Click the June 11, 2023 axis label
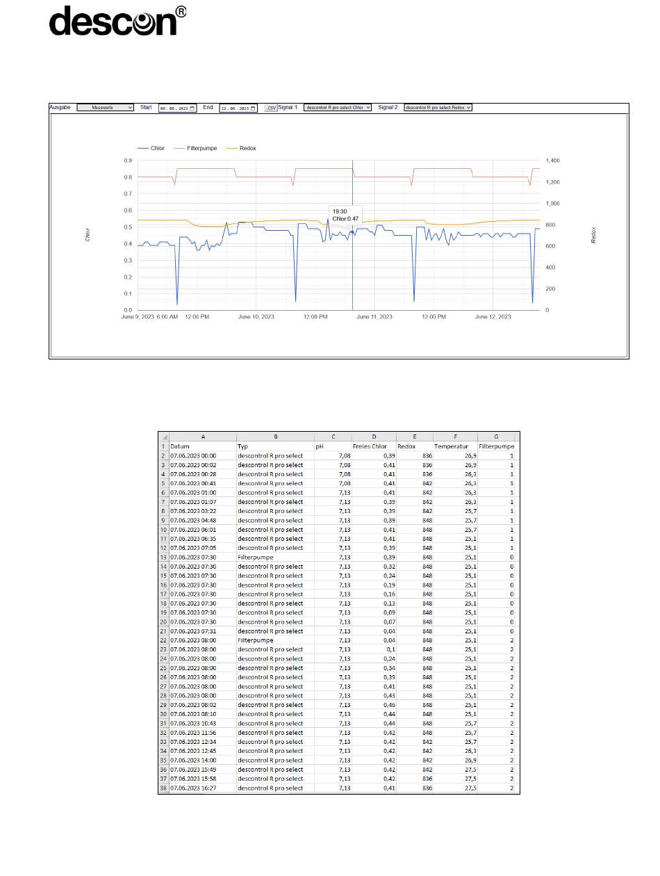Screen dimensions: 660x876 [374, 317]
